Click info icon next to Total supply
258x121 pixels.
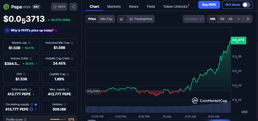click(30, 90)
